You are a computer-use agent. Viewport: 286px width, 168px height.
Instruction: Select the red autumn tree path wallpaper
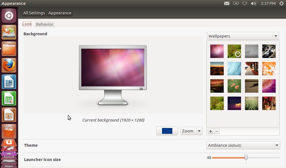[x=252, y=69]
